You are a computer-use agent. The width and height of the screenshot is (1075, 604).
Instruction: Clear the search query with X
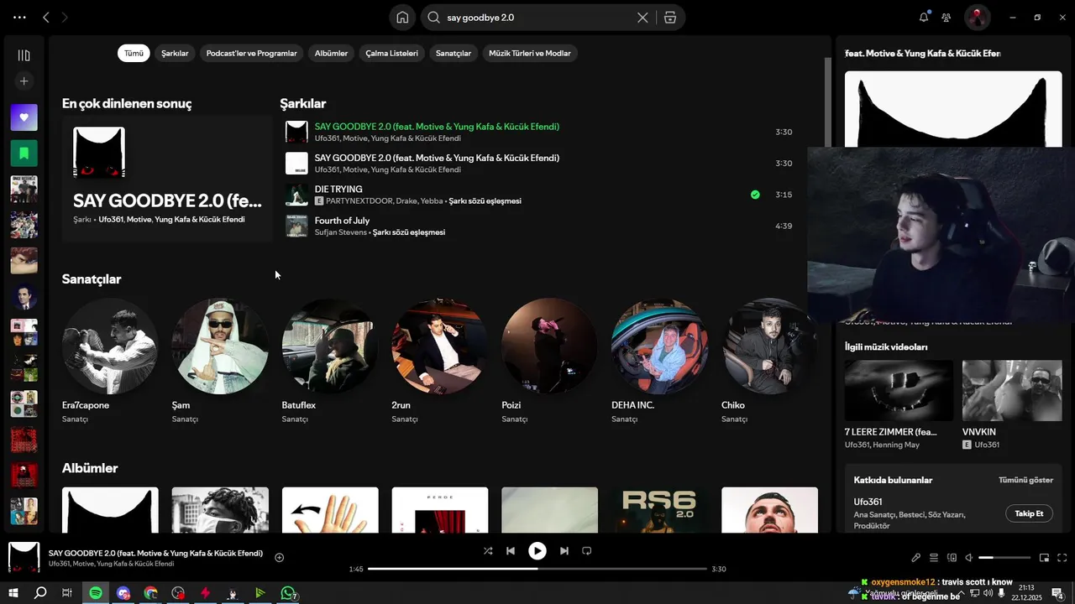(642, 17)
